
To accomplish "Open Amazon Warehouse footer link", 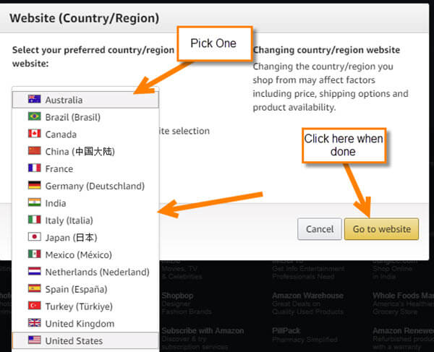I will (308, 296).
